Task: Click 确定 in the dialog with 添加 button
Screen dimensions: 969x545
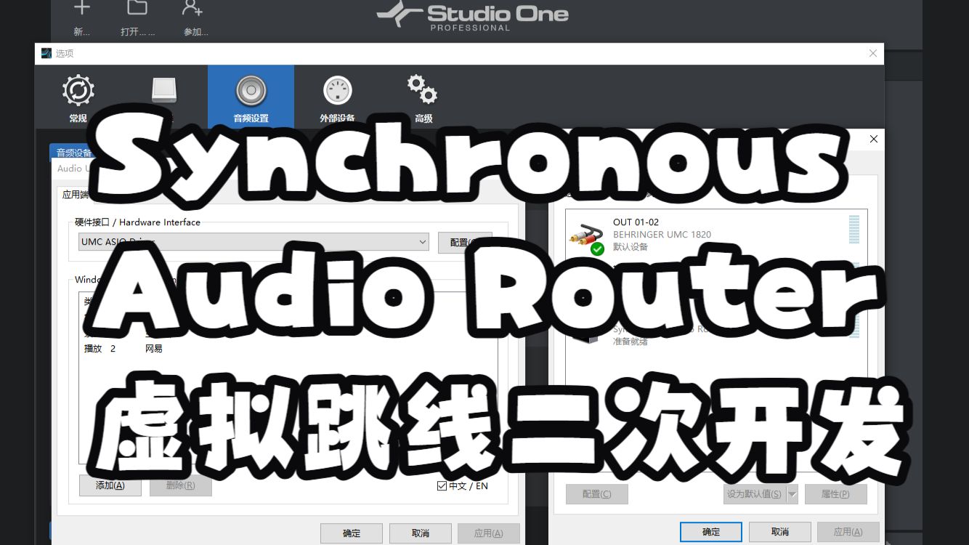Action: point(352,533)
